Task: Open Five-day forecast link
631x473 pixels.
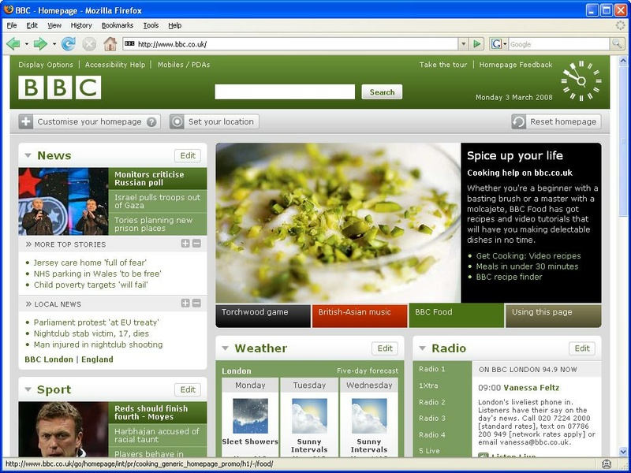Action: point(368,371)
